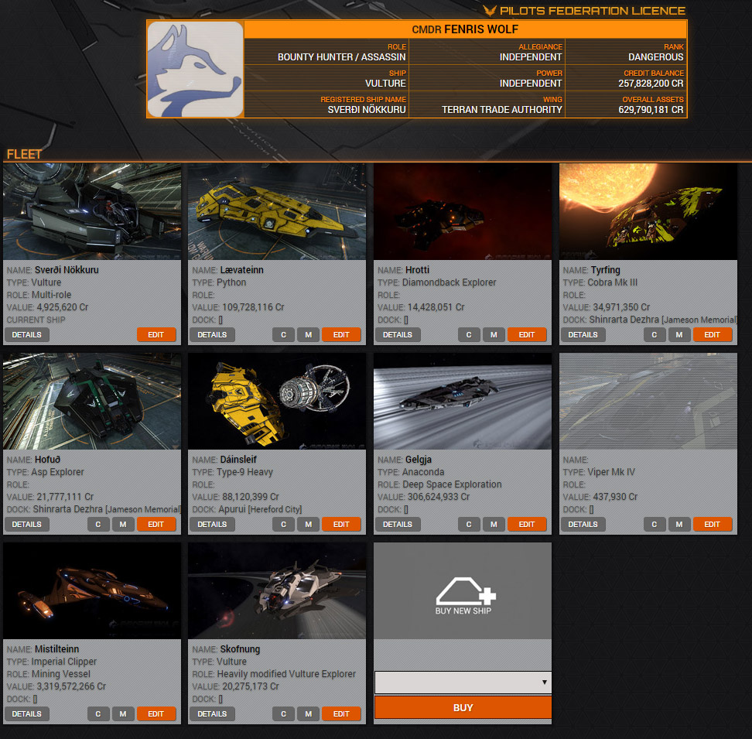The height and width of the screenshot is (739, 752).
Task: Click the C button on Gelgja
Action: (x=469, y=524)
